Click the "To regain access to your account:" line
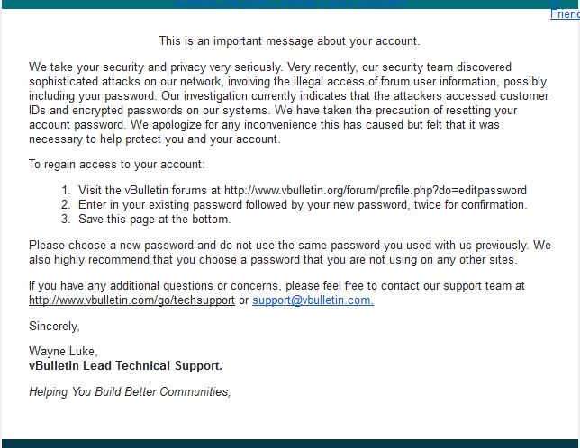Image resolution: width=580 pixels, height=448 pixels. click(116, 165)
